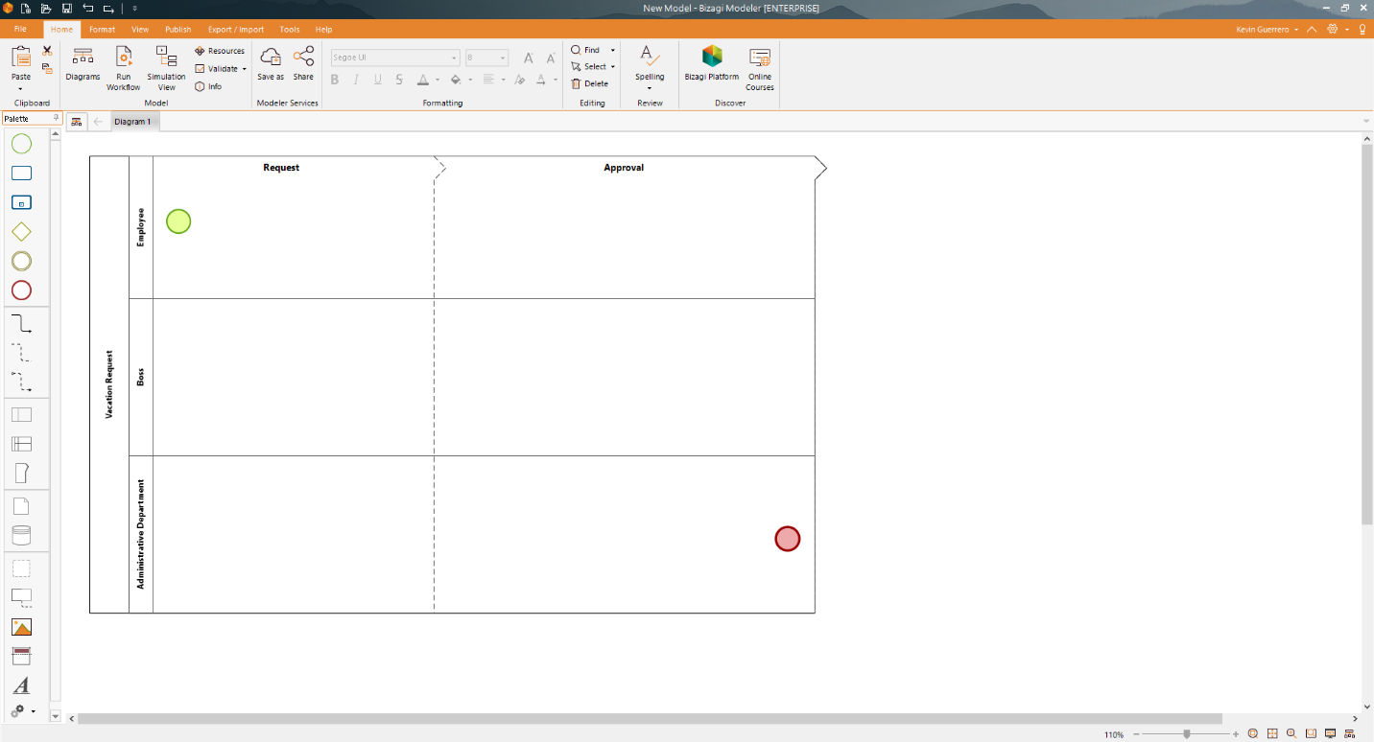The height and width of the screenshot is (742, 1374).
Task: Click the Copy icon in Clipboard group
Action: (47, 68)
